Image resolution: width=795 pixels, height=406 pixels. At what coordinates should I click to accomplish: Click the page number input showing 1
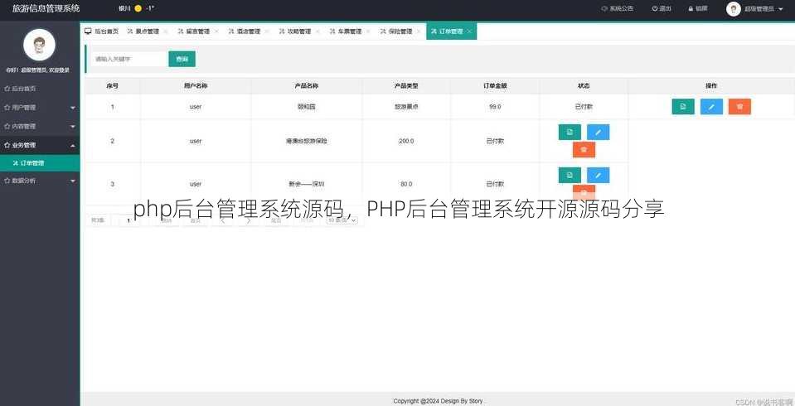coord(128,220)
